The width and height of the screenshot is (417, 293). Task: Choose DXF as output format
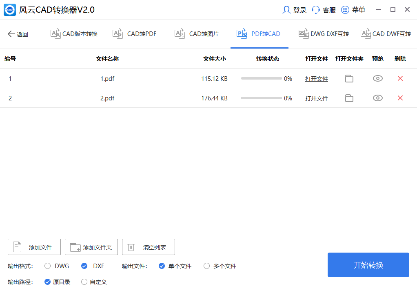[x=84, y=266]
